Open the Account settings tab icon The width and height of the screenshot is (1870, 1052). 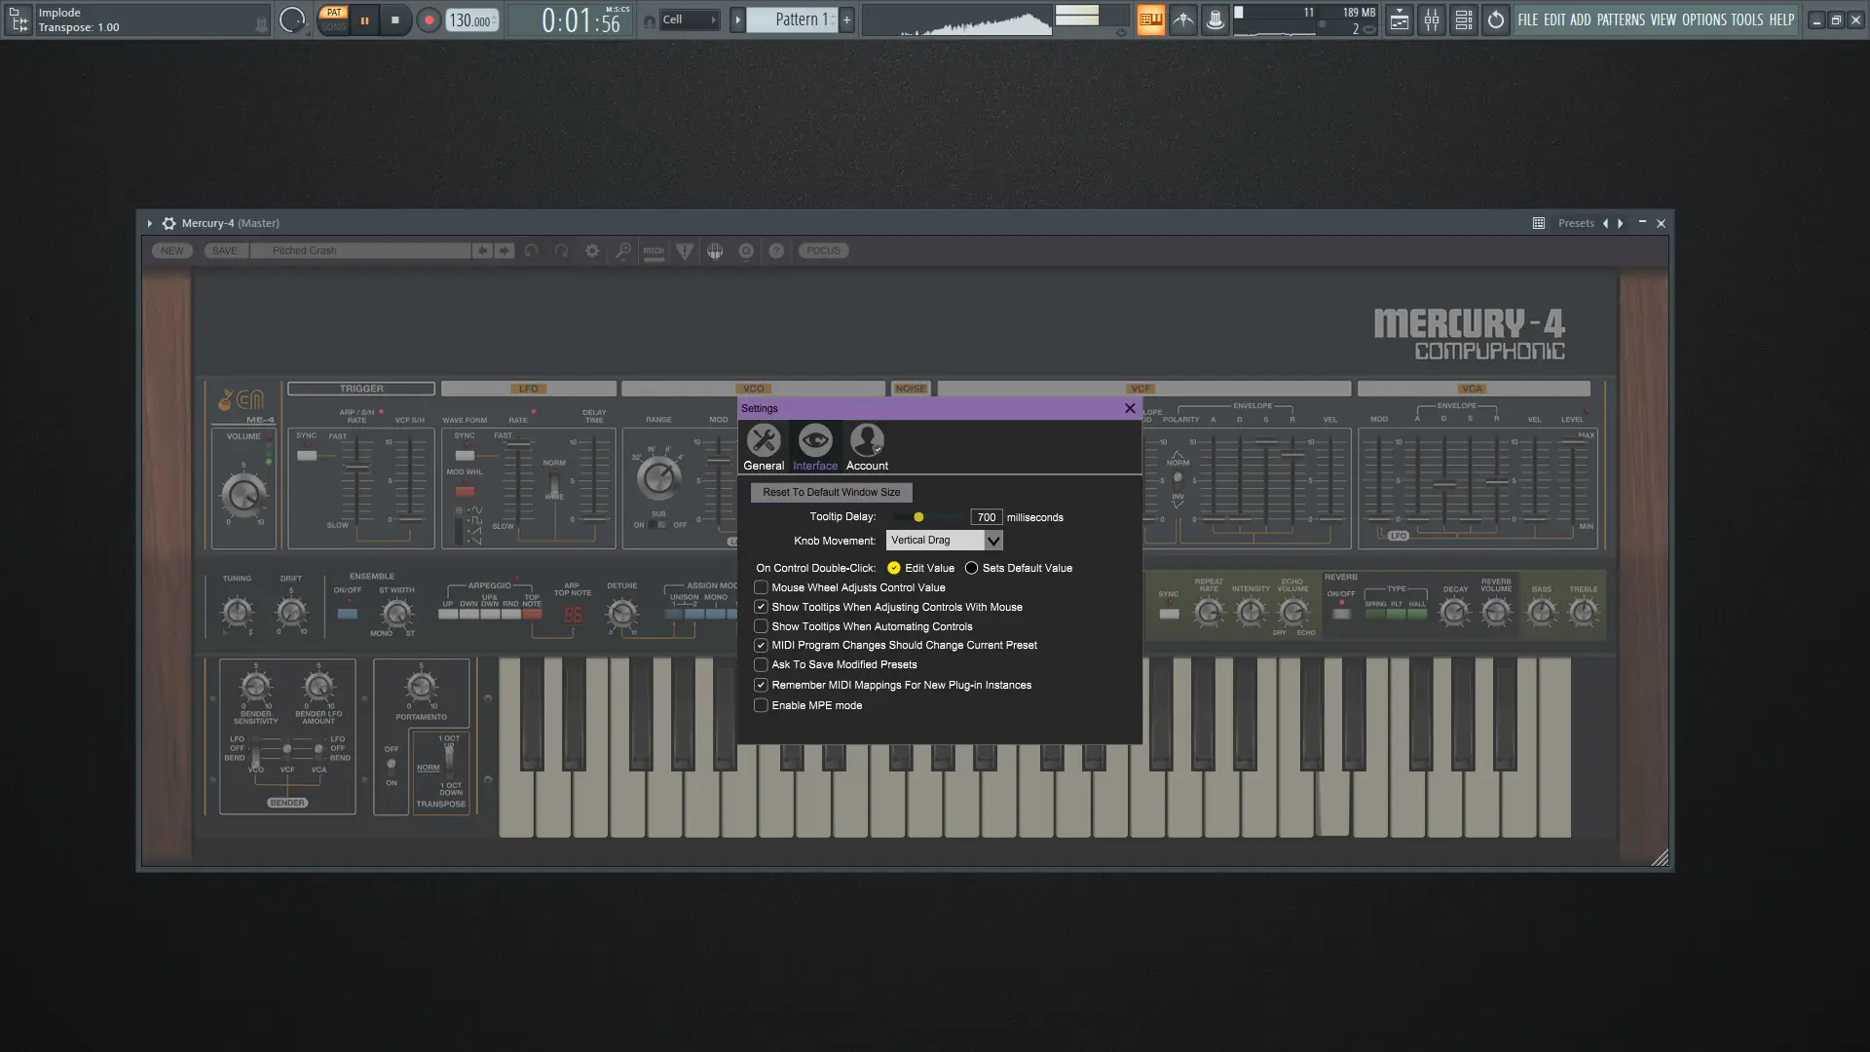(866, 441)
